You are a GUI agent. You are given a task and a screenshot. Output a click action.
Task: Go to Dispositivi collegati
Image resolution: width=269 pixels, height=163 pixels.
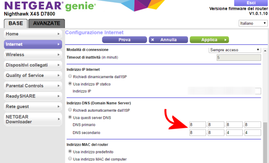tap(33, 65)
